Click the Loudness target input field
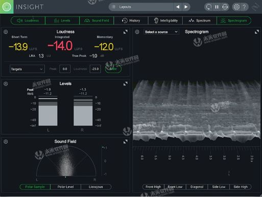This screenshot has height=197, width=262. pyautogui.click(x=95, y=69)
